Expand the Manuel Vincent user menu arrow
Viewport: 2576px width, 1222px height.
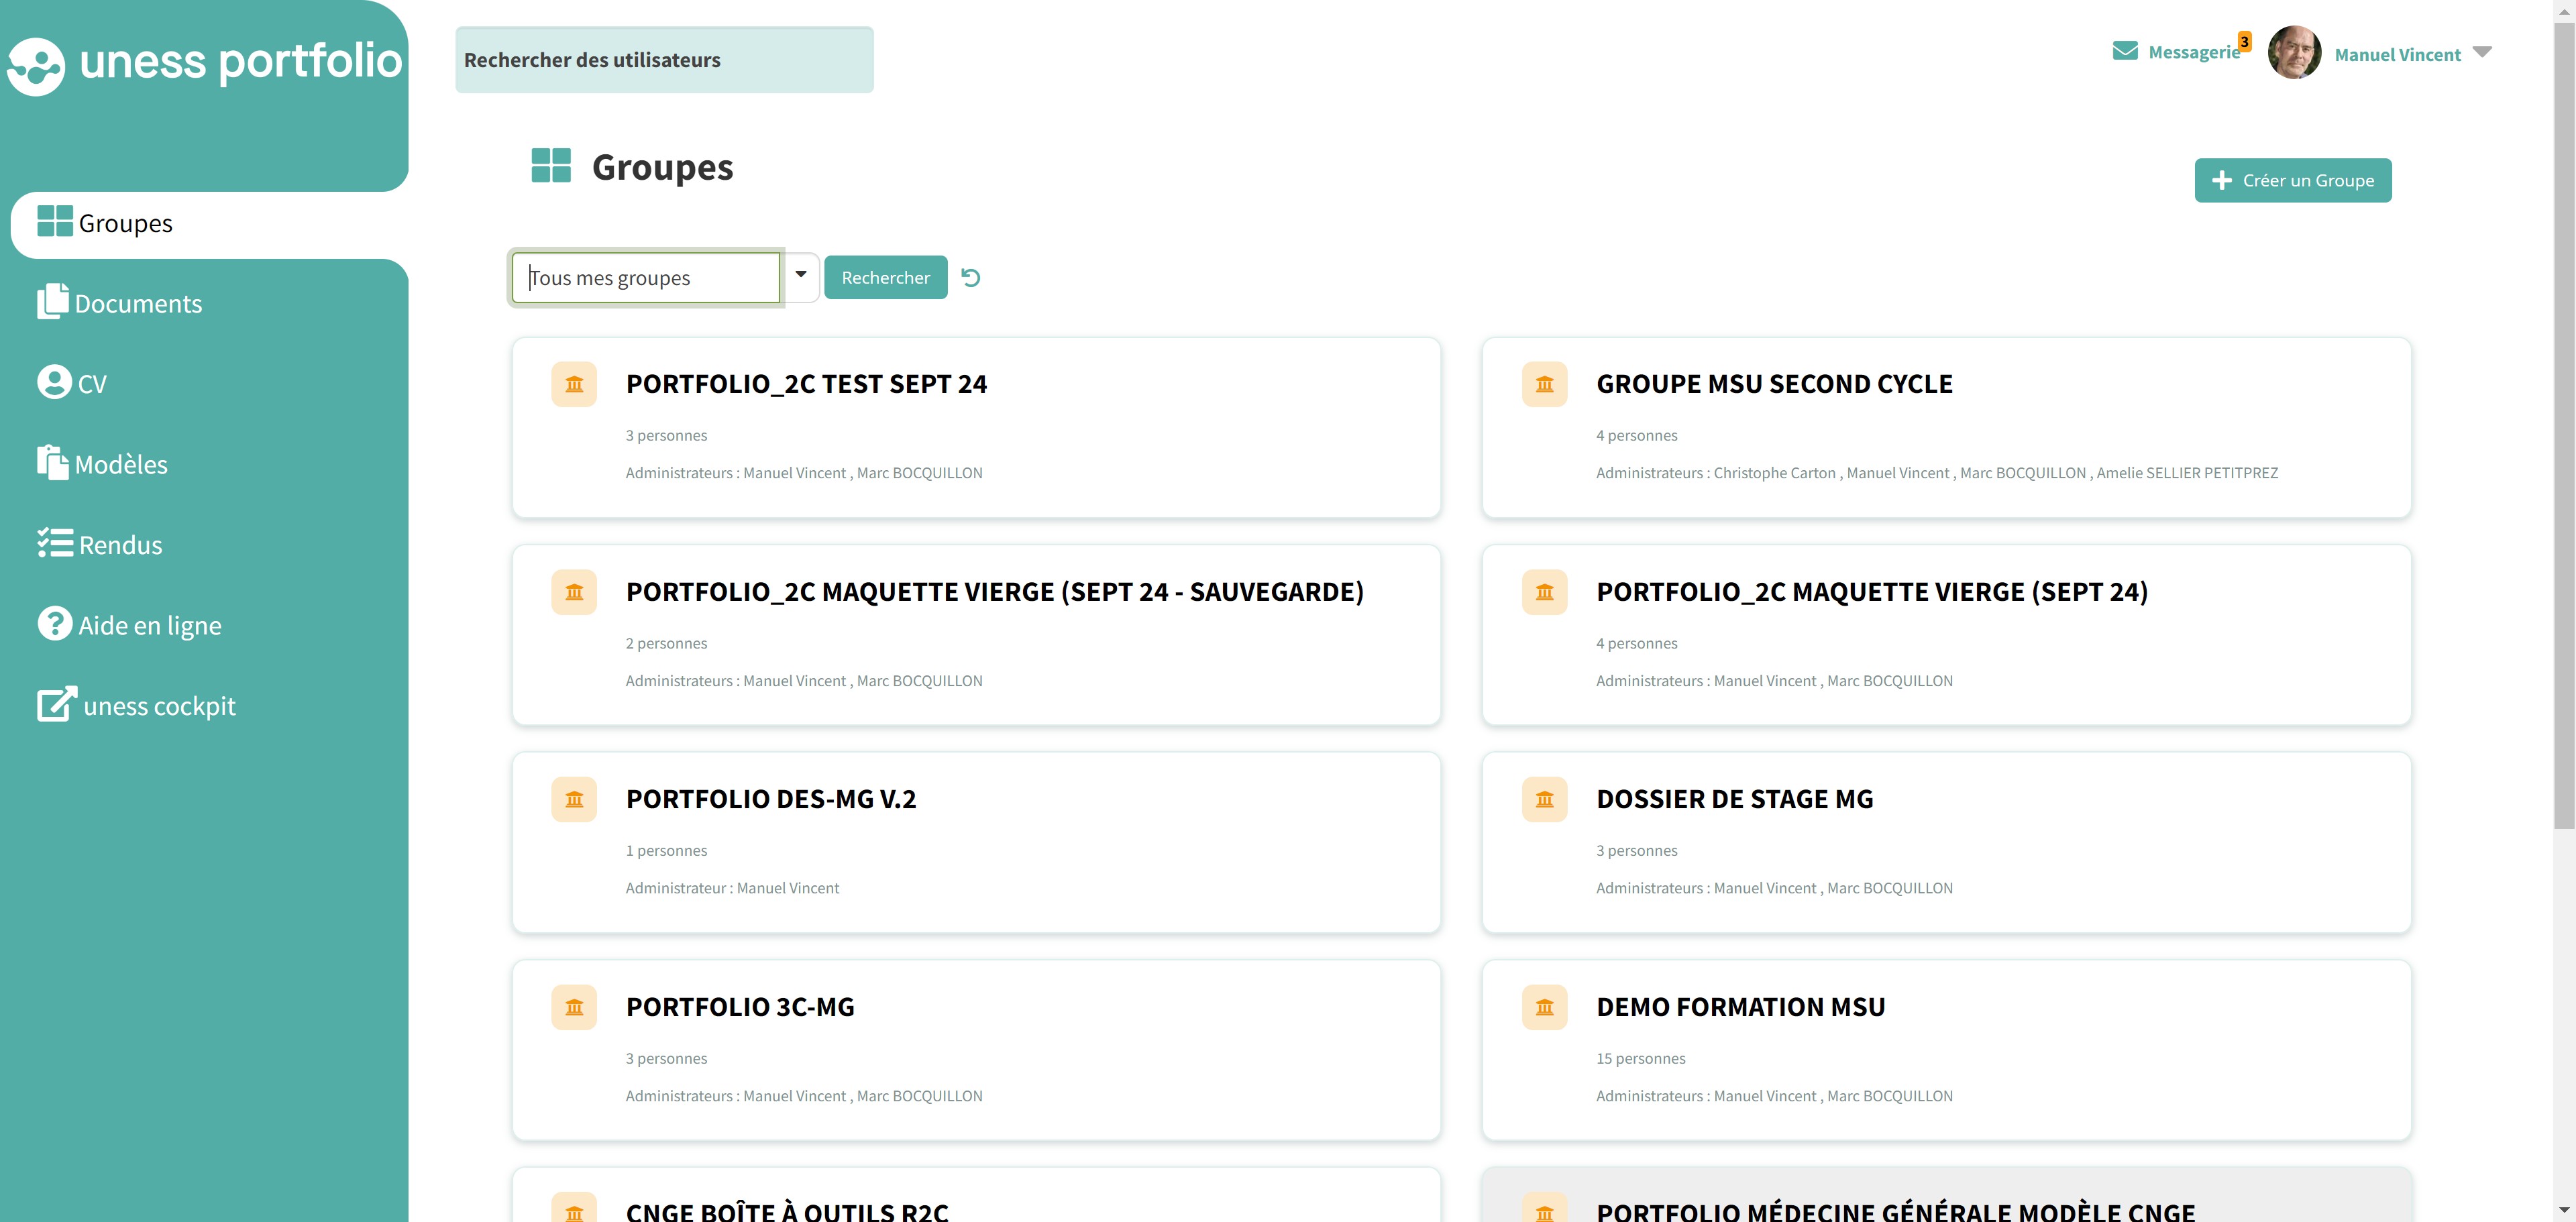click(2482, 52)
